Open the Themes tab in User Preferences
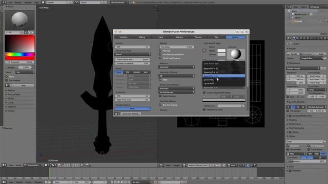This screenshot has height=184, width=328. tap(198, 37)
